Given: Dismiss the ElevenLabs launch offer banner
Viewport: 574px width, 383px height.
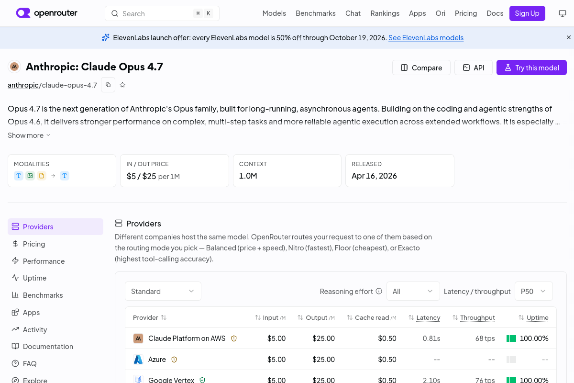Looking at the screenshot, I should [569, 37].
